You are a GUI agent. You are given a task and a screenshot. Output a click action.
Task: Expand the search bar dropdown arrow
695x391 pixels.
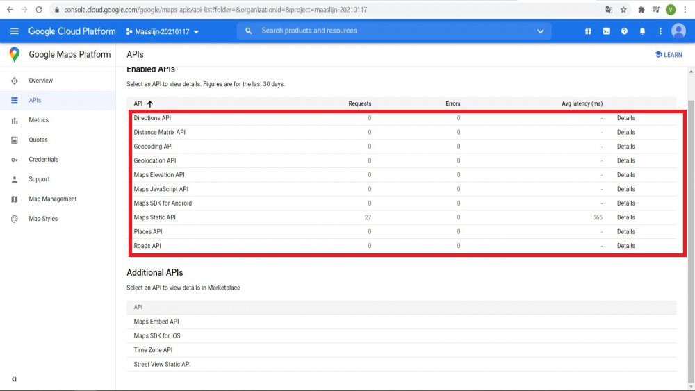pos(541,31)
